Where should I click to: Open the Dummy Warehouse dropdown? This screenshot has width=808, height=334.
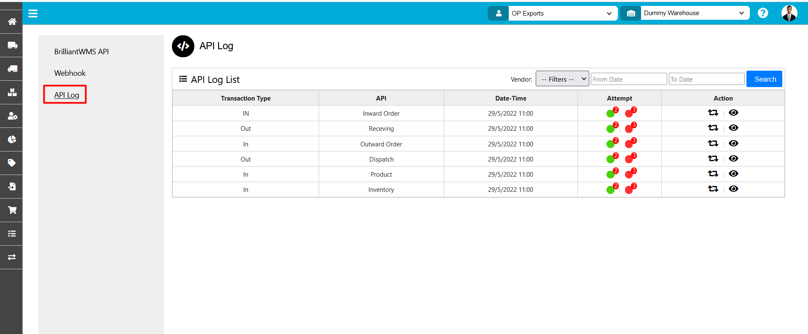click(x=695, y=13)
